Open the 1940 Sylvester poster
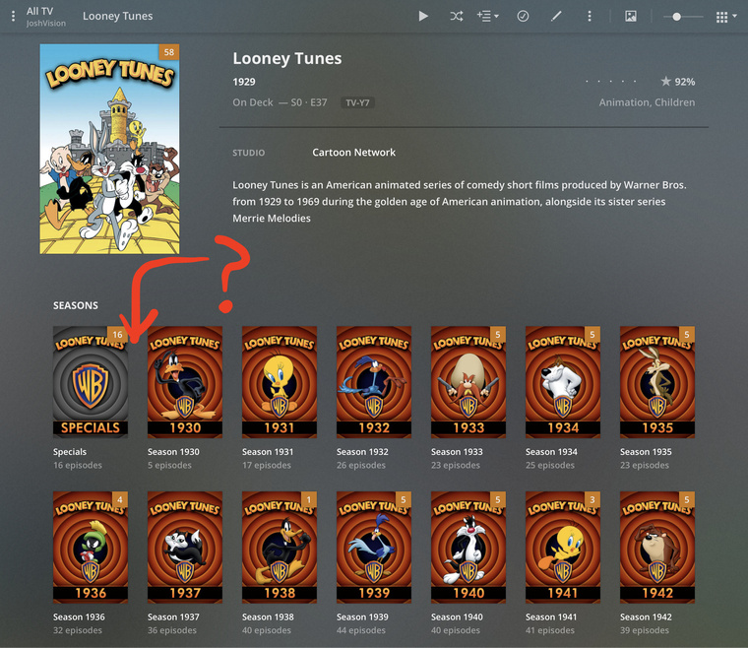The image size is (748, 648). click(x=468, y=548)
